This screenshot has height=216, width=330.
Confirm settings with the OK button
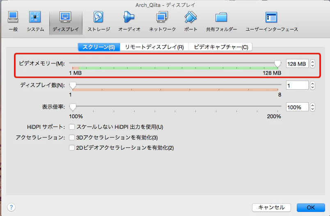[311, 207]
